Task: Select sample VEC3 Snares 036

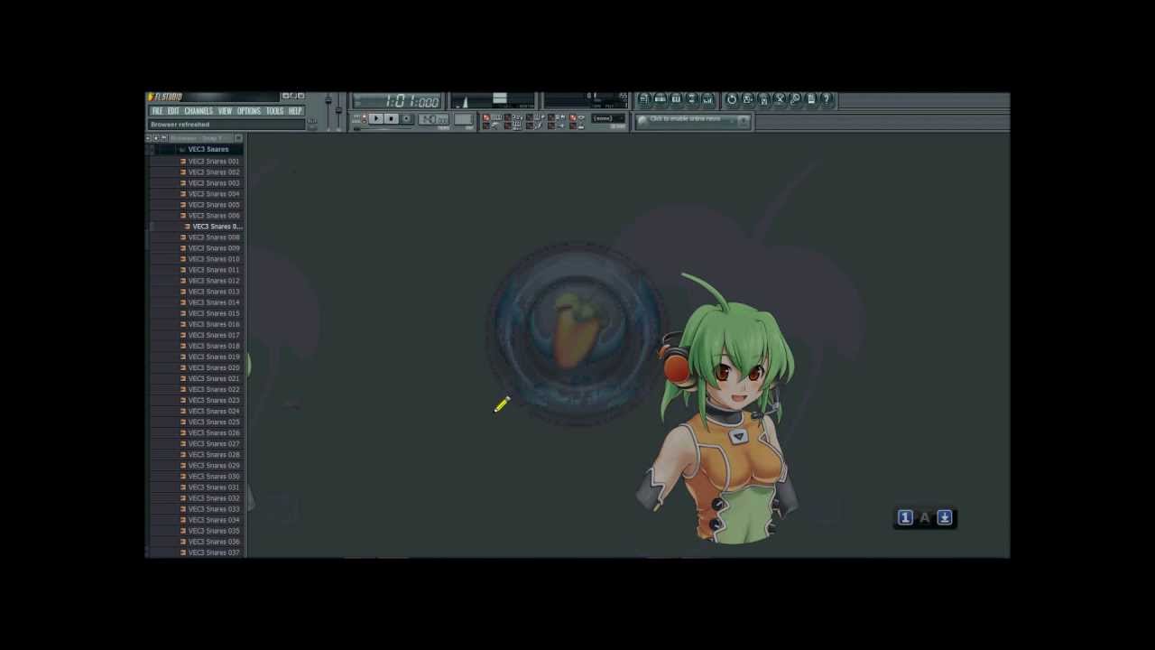Action: pos(214,542)
